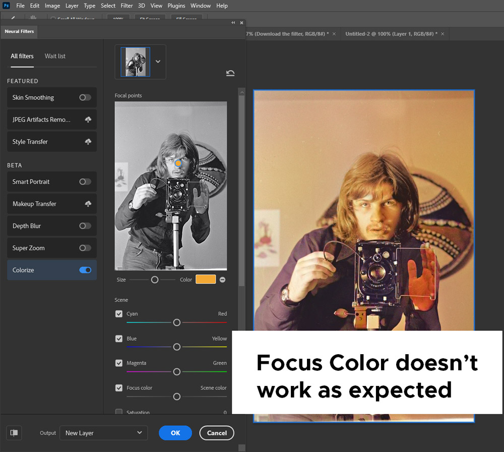Image resolution: width=504 pixels, height=452 pixels.
Task: Toggle the preview original icon near Output
Action: point(14,433)
